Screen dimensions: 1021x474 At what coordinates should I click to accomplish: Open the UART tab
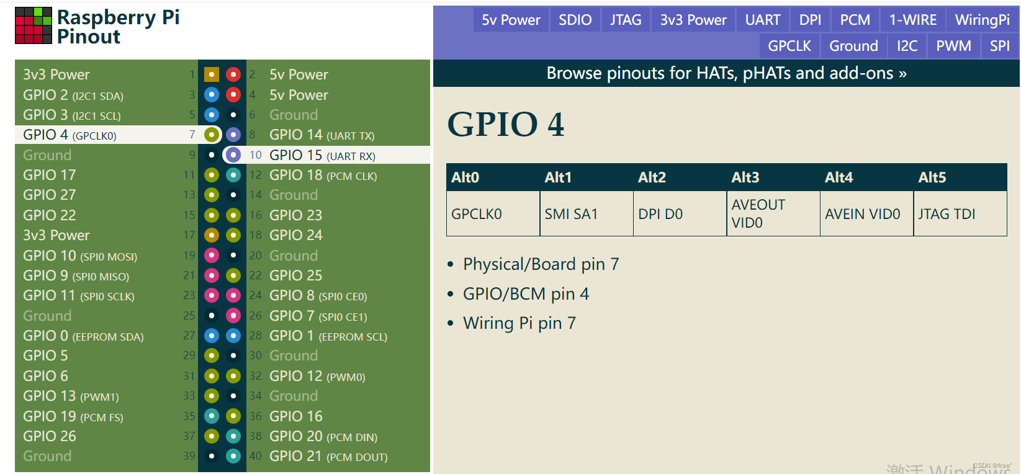(763, 20)
